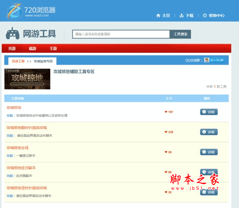Switch to the 页游 tab

coord(12,48)
